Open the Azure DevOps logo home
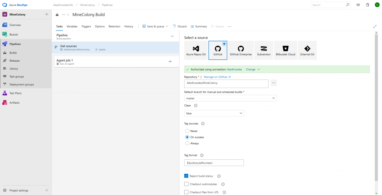382x195 pixels. (x=4, y=5)
